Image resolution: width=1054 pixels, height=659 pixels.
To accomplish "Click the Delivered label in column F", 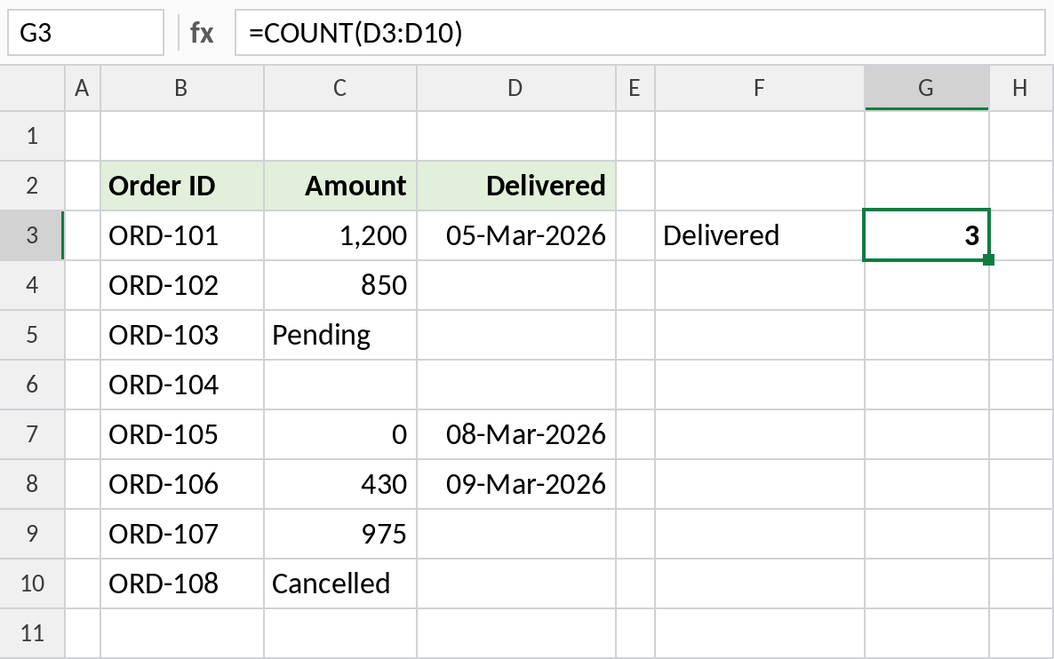I will coord(759,235).
